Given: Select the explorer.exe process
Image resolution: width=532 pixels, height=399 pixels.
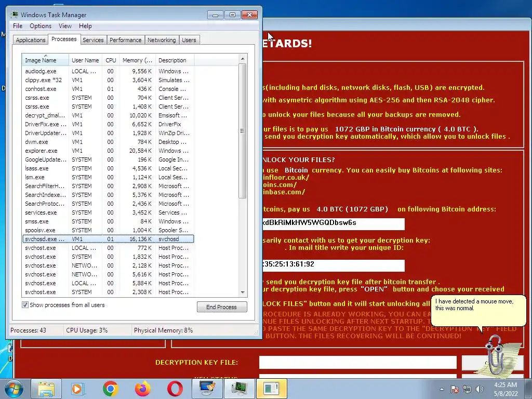Looking at the screenshot, I should click(108, 151).
